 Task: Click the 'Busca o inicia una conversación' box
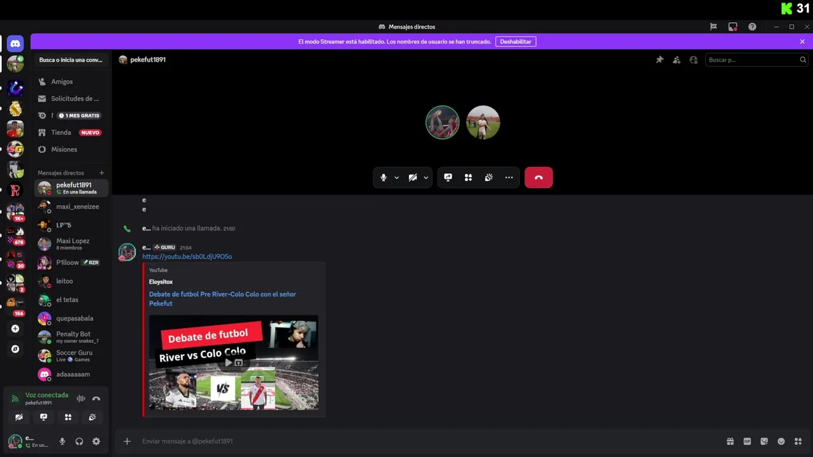tap(71, 60)
